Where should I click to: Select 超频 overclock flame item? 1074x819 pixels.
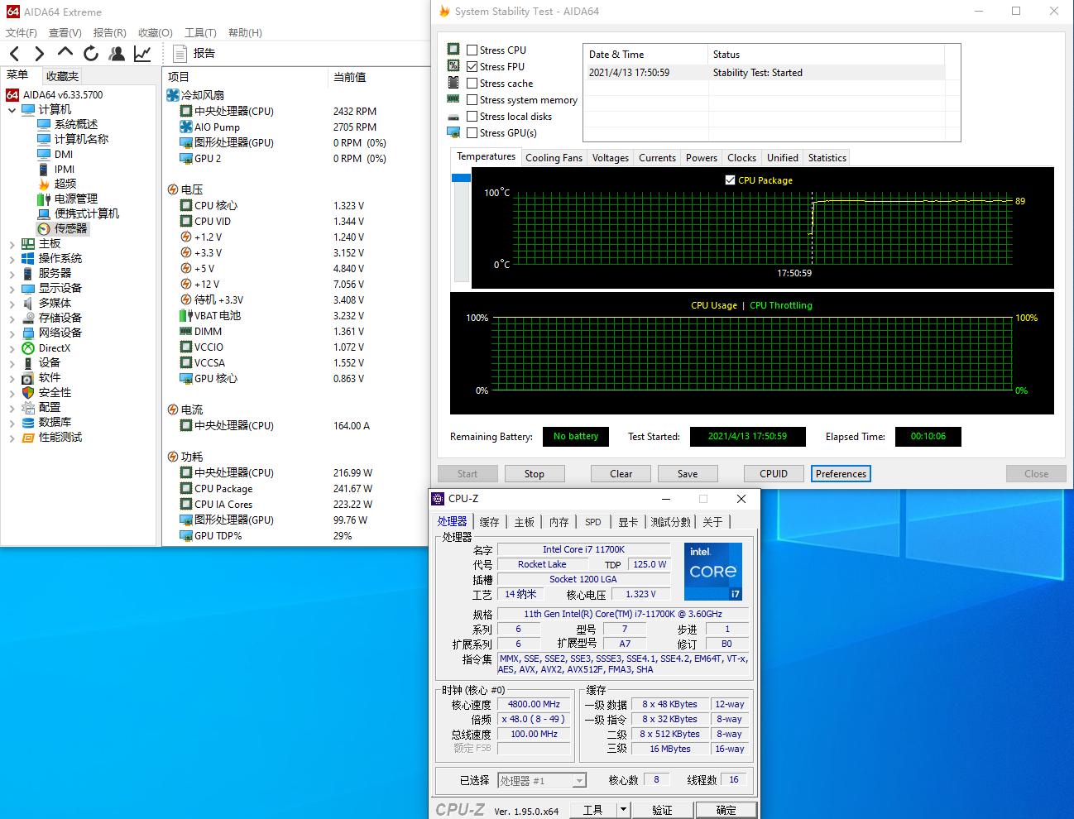coord(57,184)
